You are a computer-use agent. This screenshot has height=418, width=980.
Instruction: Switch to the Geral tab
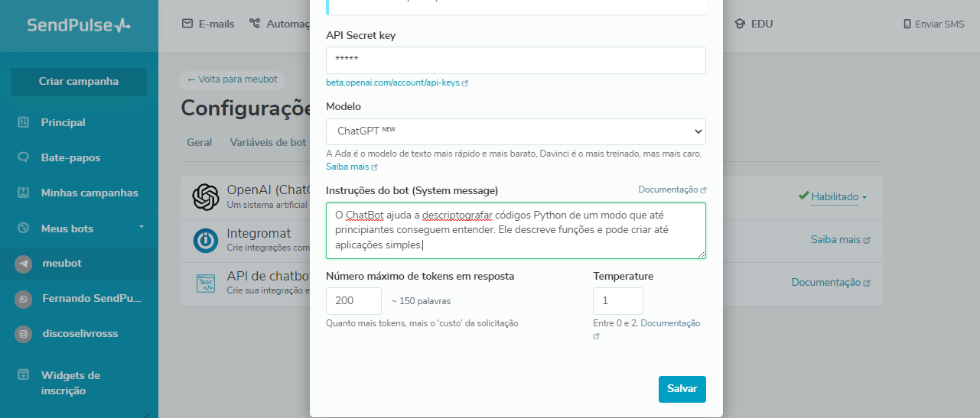(200, 142)
